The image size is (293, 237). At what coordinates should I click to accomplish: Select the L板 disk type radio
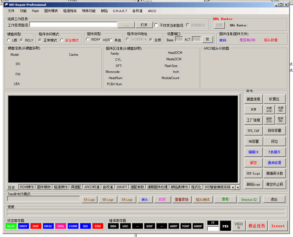point(8,40)
